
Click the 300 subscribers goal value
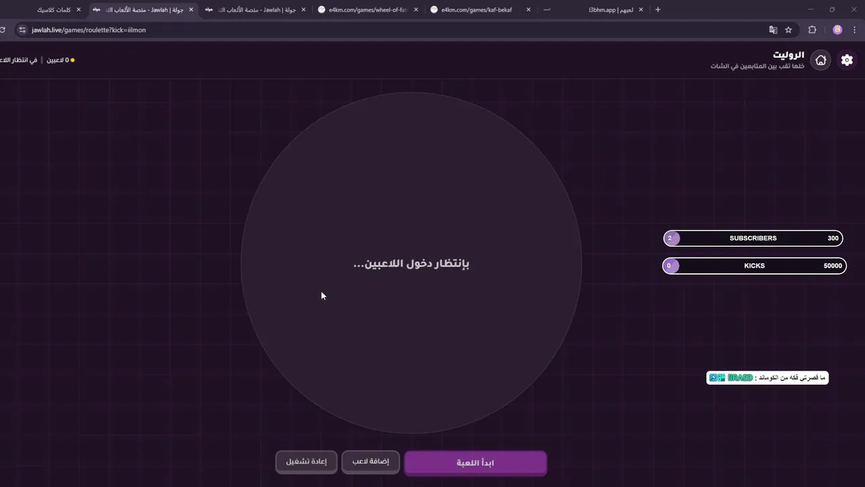point(833,238)
